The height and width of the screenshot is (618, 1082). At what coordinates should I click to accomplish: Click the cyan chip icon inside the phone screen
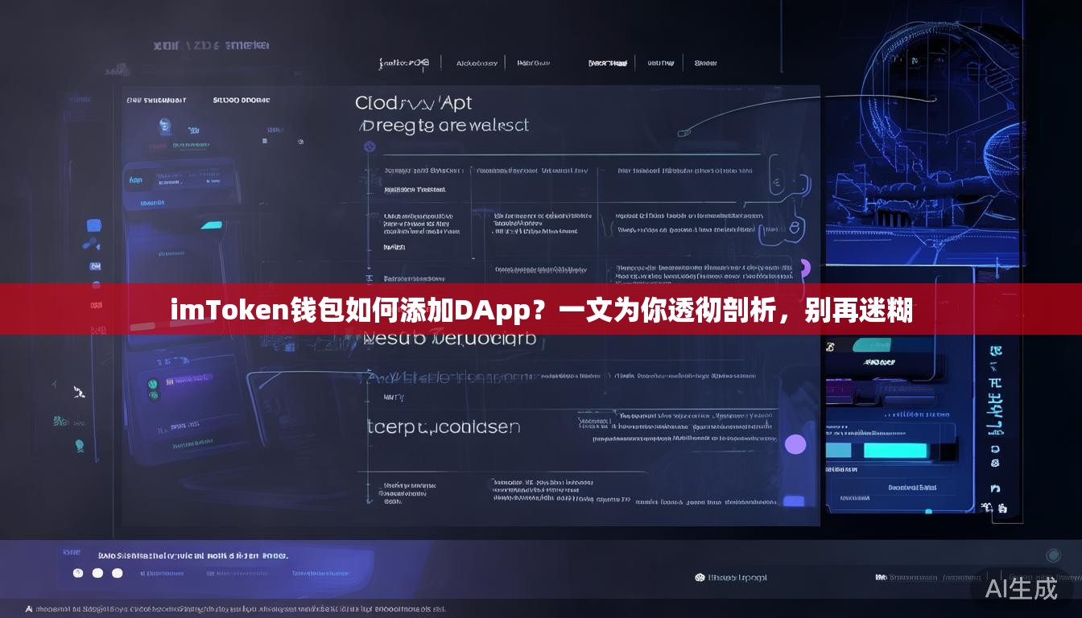click(x=213, y=226)
